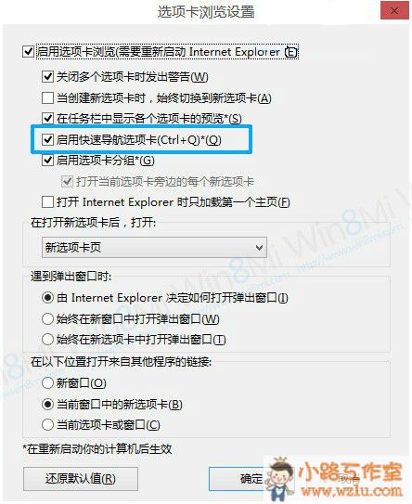The image size is (412, 504).
Task: Close the 选项卡浏览设置 dialog
Action: (x=394, y=10)
